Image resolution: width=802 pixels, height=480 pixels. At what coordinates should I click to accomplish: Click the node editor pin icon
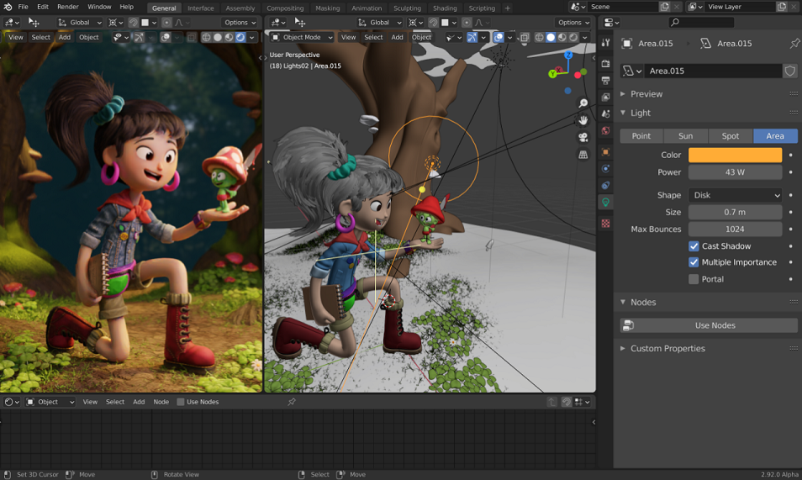(x=292, y=402)
